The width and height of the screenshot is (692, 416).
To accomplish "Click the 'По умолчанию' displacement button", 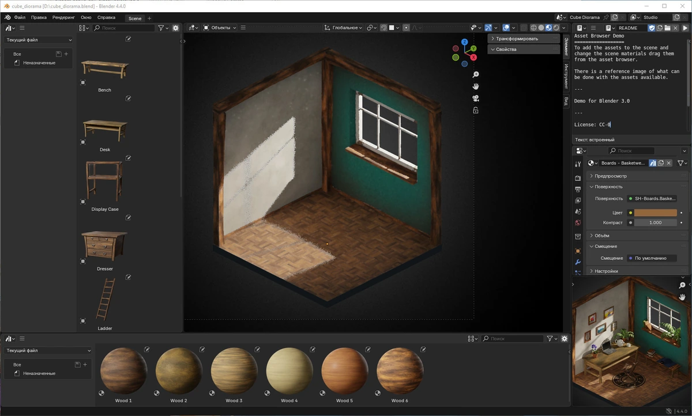I will (652, 258).
